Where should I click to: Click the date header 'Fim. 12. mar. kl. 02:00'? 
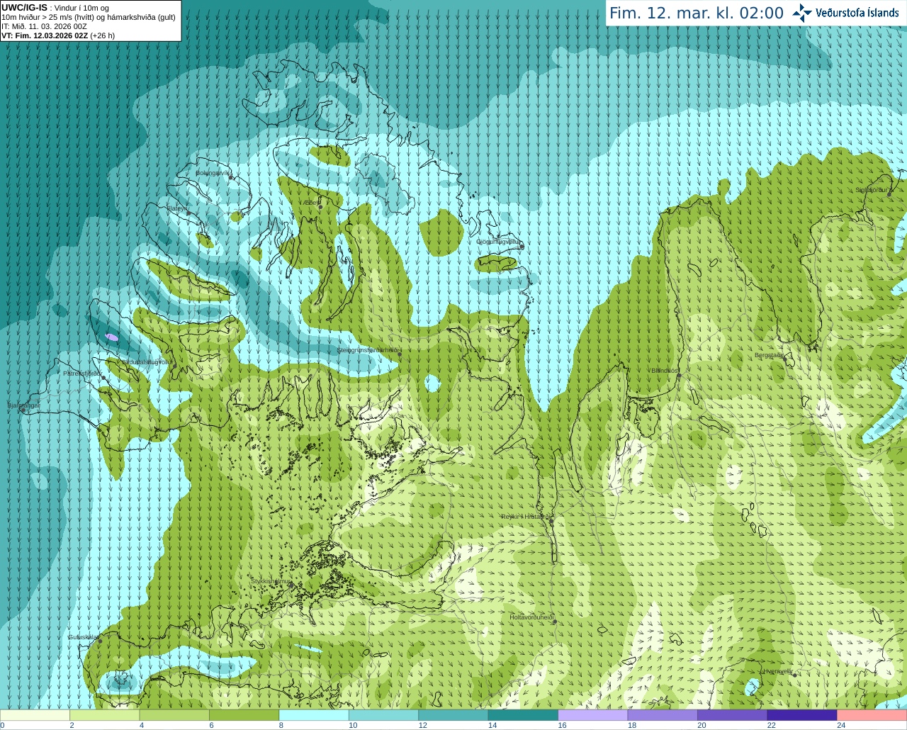tap(697, 13)
